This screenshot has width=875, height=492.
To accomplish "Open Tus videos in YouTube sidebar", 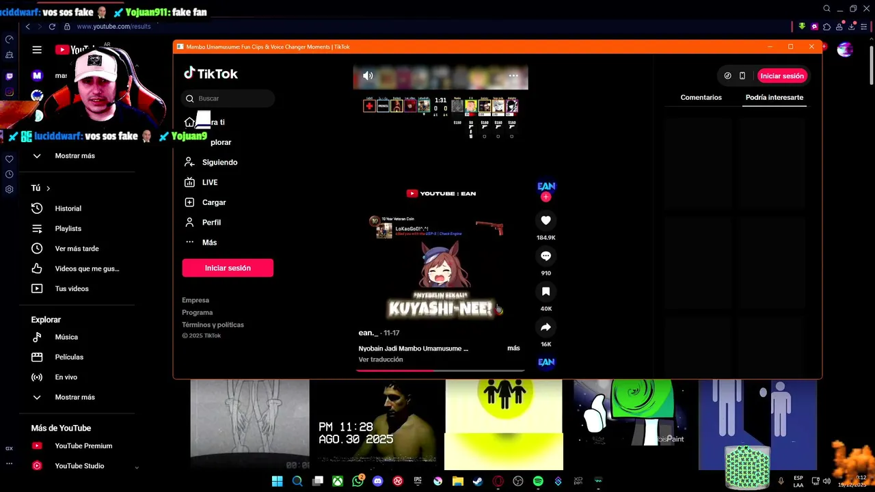I will point(72,288).
